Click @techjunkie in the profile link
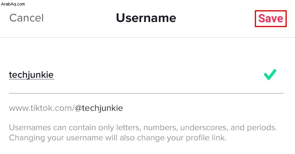295x154 pixels. [99, 108]
